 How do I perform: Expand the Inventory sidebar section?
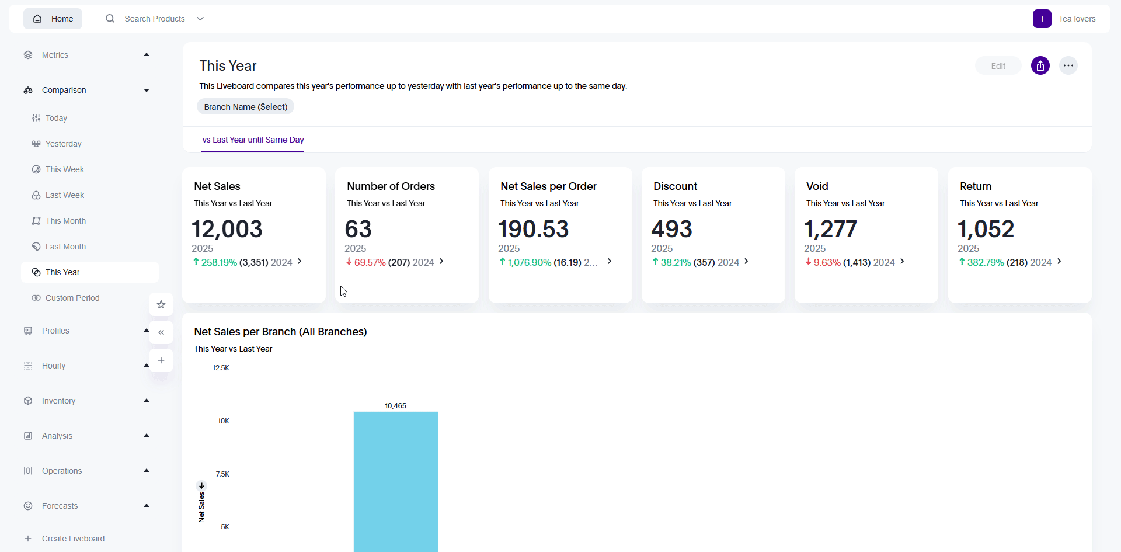[x=147, y=401]
